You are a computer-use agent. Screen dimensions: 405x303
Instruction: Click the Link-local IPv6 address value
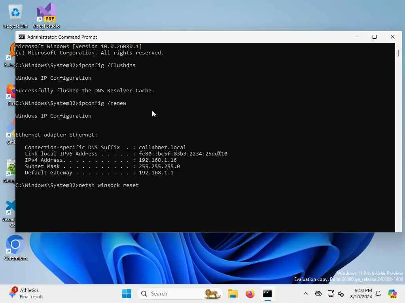pos(183,154)
